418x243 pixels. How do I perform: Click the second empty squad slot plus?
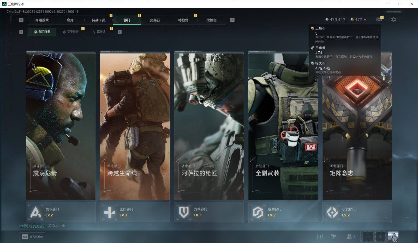[x=380, y=237]
